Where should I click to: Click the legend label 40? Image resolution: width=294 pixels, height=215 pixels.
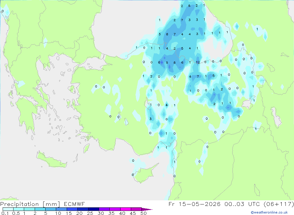(x=122, y=213)
